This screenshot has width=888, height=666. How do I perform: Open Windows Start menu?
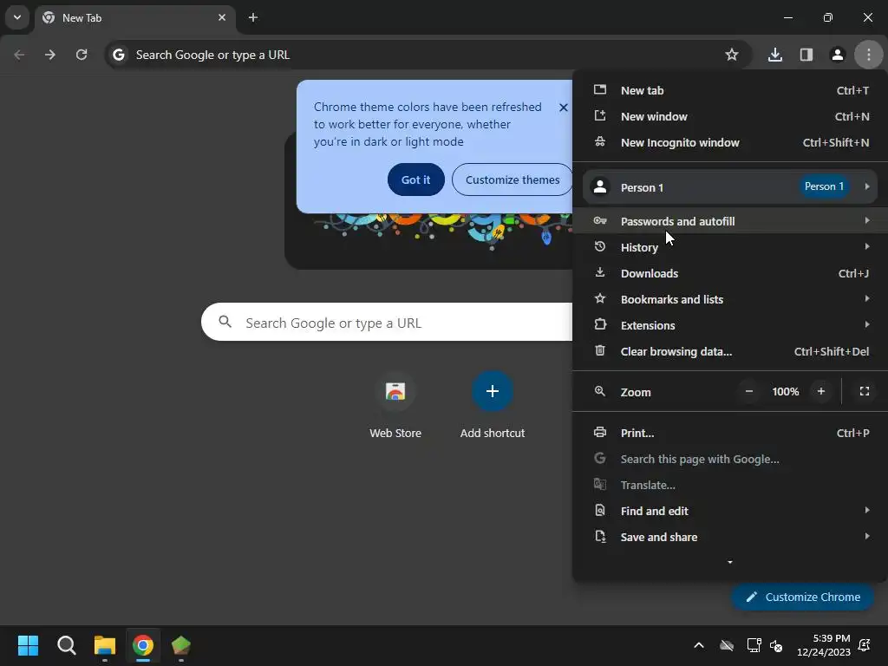pos(28,645)
